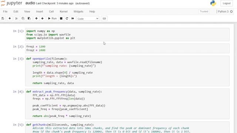Screen dimensions: 237x133
Task: Open the File menu
Action: pyautogui.click(x=5, y=11)
